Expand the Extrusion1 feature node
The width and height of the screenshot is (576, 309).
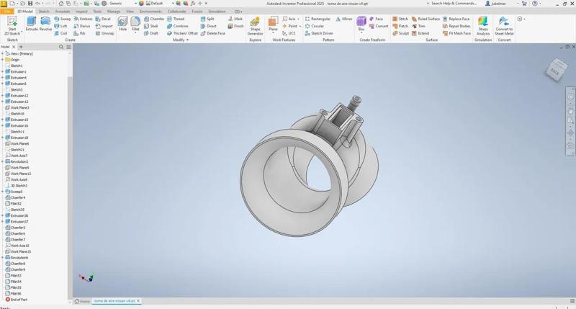coord(3,71)
